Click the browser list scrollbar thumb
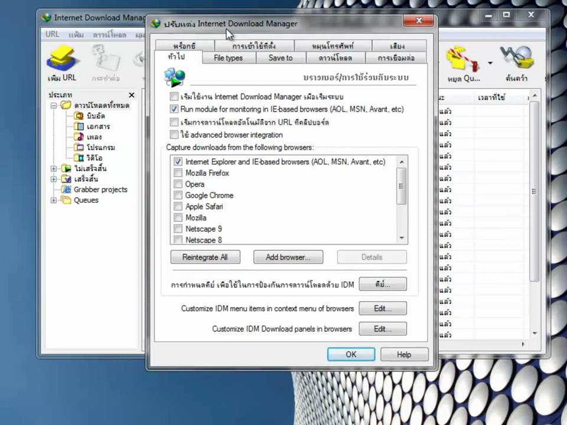 [402, 186]
